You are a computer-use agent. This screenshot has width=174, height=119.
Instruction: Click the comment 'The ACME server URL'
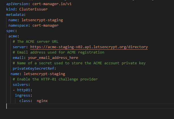coord(36,42)
